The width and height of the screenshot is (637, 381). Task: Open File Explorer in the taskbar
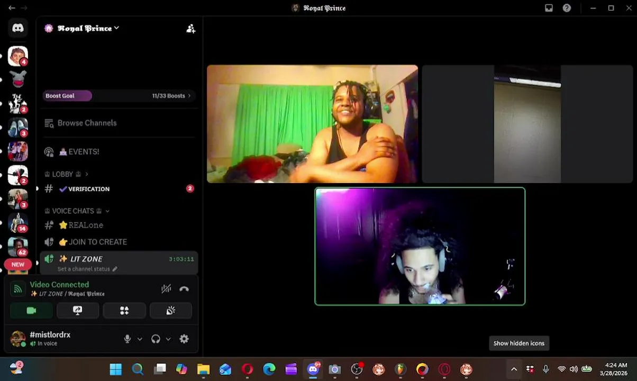point(203,369)
